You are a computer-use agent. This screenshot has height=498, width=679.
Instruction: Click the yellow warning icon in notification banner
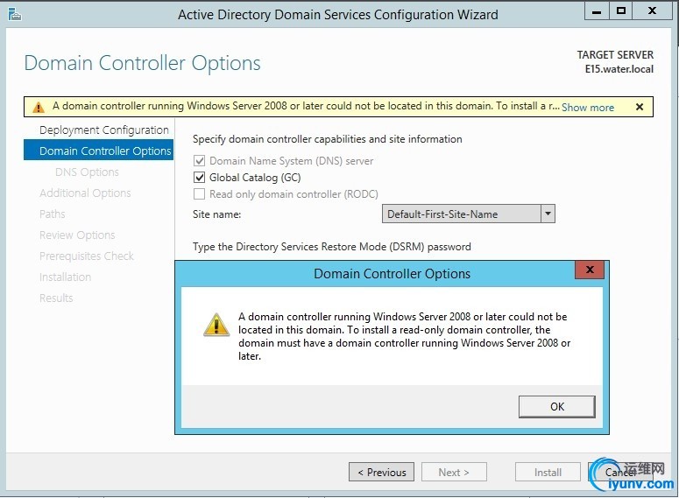pos(38,107)
